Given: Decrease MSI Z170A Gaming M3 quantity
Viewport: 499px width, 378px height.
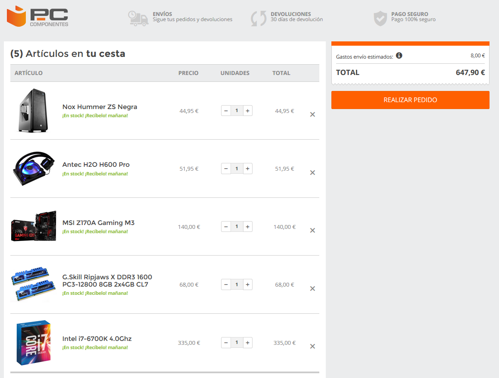Looking at the screenshot, I should [226, 227].
